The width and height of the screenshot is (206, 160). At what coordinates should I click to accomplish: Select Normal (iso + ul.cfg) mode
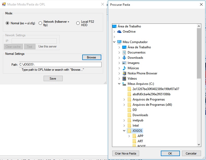pyautogui.click(x=8, y=23)
